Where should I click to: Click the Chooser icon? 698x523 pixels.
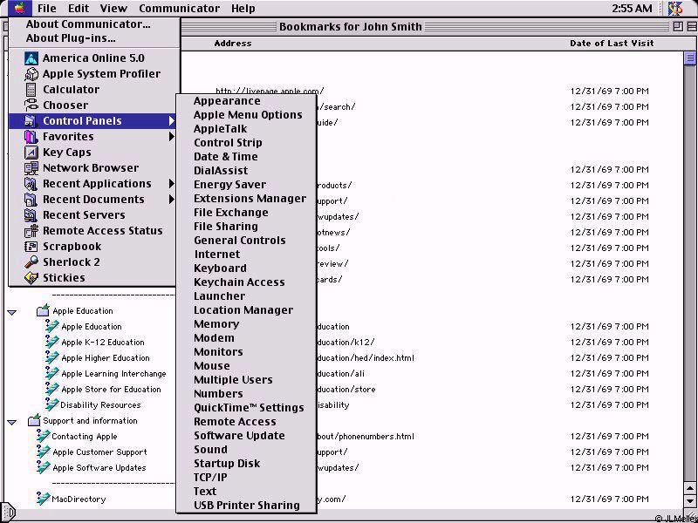[x=31, y=105]
